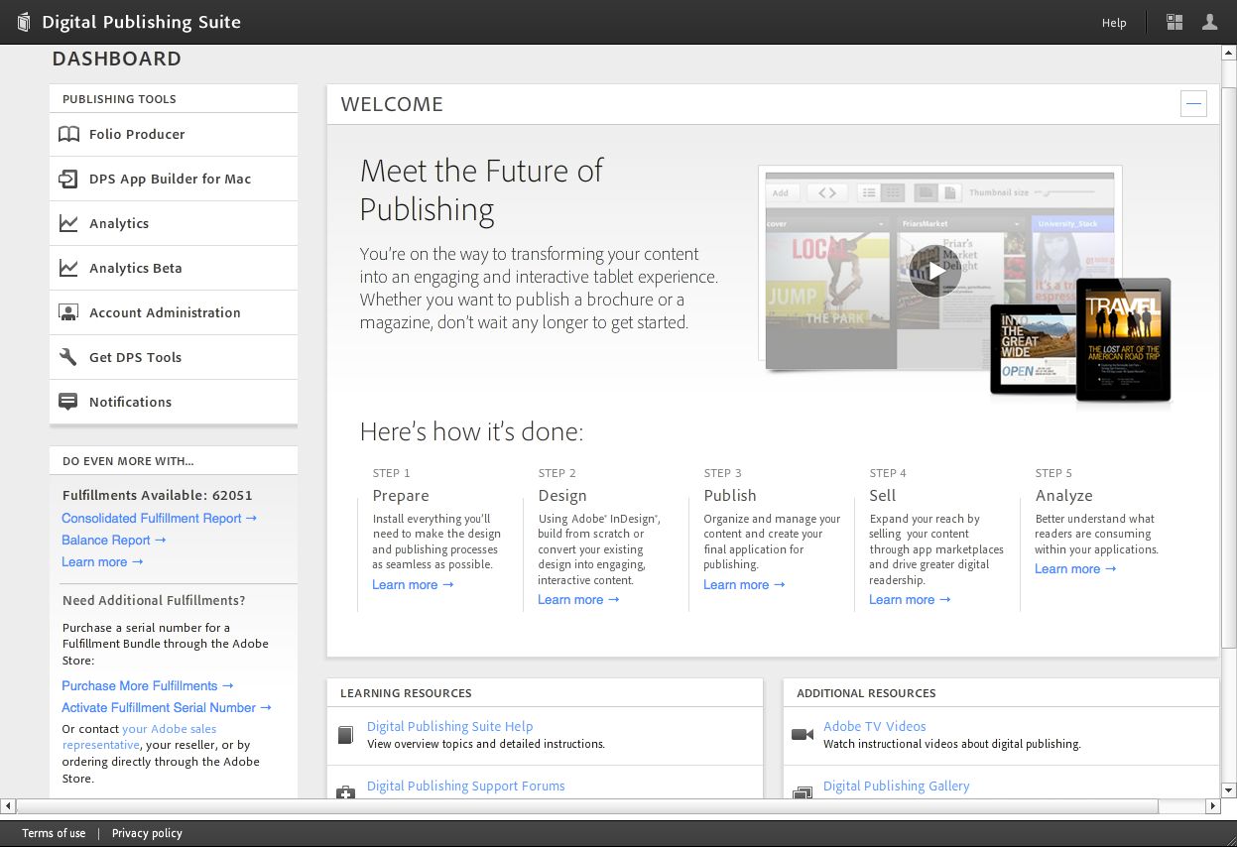Click the horizontal scrollbar right arrow
The height and width of the screenshot is (847, 1237).
click(x=1212, y=806)
